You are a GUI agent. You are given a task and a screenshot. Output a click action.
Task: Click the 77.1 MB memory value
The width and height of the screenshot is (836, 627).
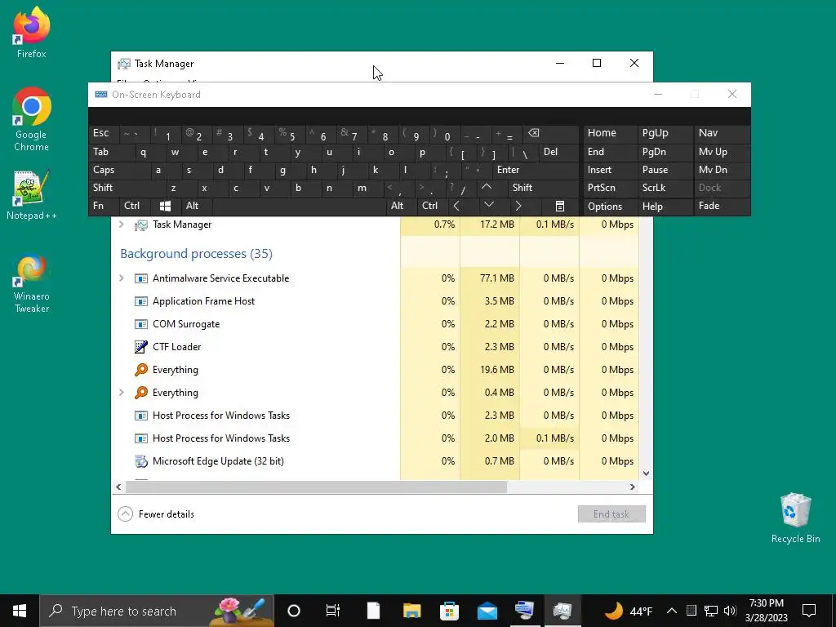(497, 278)
